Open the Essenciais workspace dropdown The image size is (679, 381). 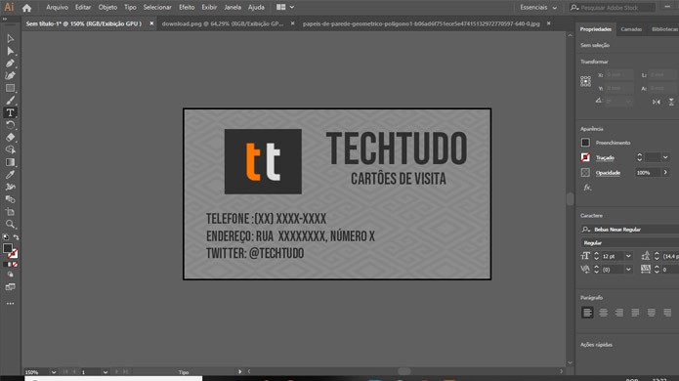(538, 8)
